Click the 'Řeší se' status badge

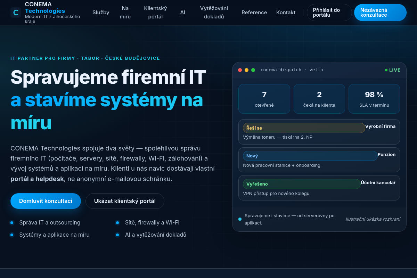click(304, 128)
